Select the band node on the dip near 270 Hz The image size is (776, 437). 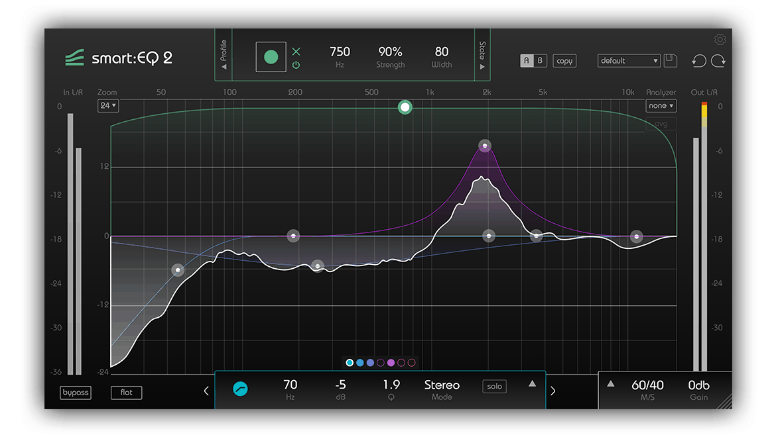pos(318,266)
